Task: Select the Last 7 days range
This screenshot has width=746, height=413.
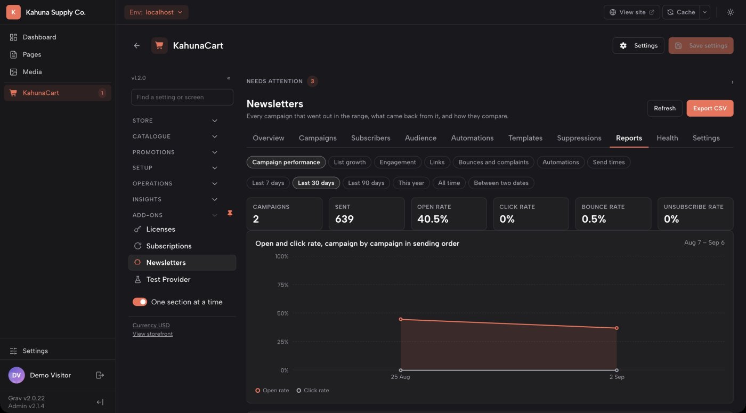Action: 268,183
